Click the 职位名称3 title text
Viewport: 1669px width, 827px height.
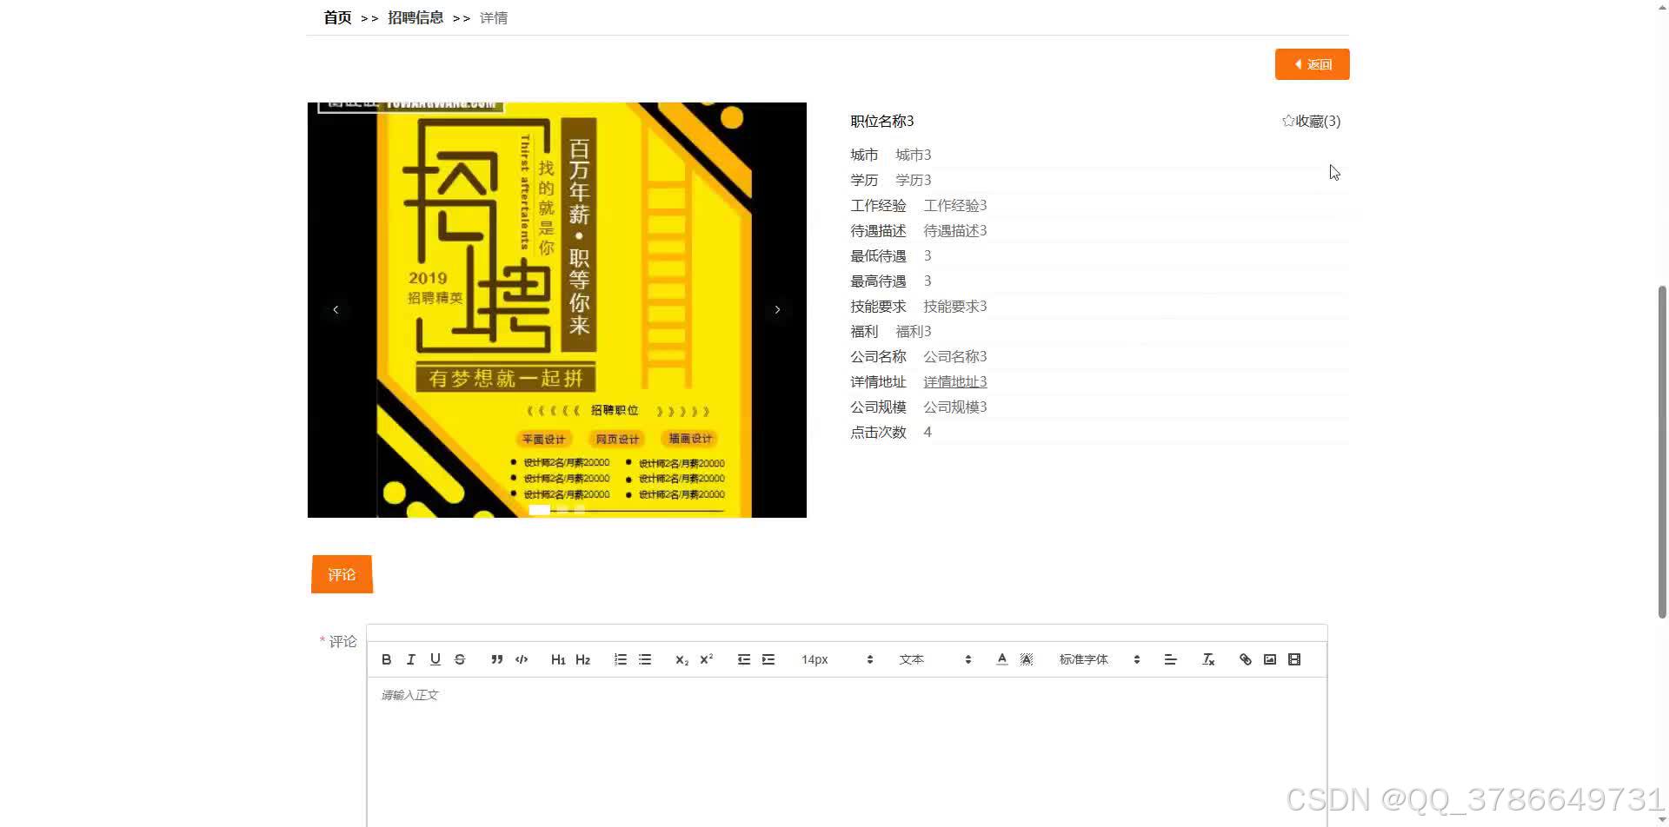pyautogui.click(x=882, y=121)
